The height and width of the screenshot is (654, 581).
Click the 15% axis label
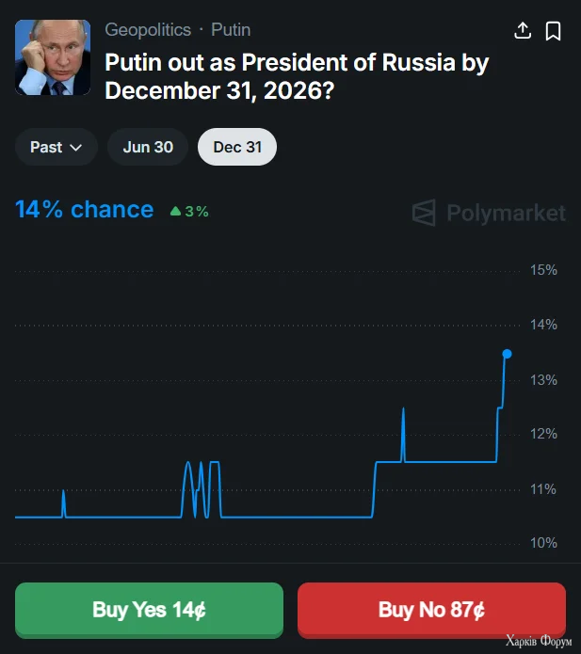544,270
